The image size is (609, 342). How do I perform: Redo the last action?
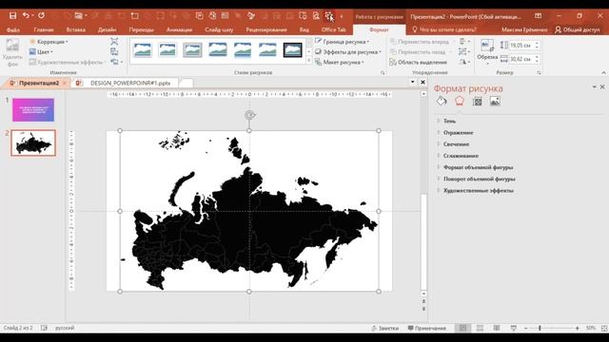click(x=41, y=15)
